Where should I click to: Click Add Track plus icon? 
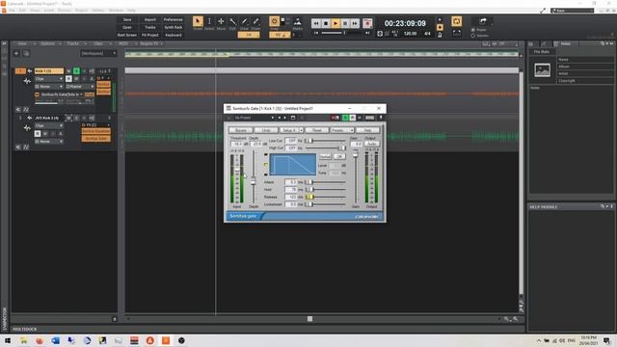16,54
